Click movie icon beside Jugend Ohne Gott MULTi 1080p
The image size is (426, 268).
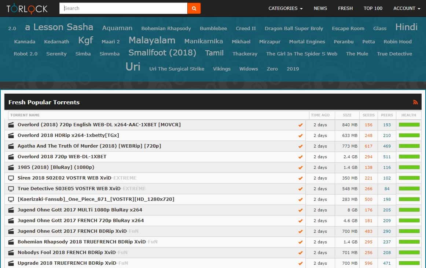point(11,210)
